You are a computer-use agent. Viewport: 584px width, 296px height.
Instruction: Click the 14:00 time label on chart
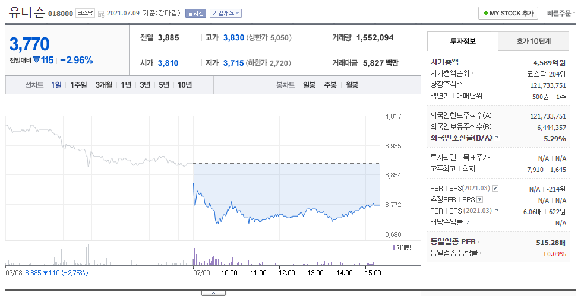(344, 273)
